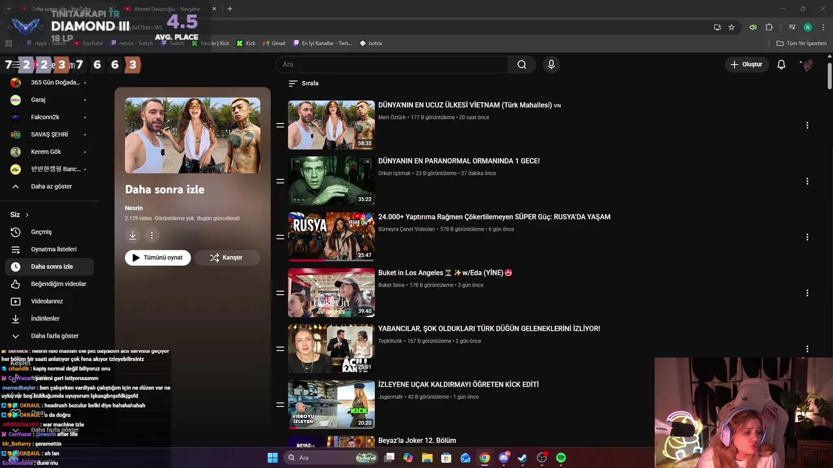Click in the YouTube Ara search field
This screenshot has height=468, width=833.
pos(392,64)
